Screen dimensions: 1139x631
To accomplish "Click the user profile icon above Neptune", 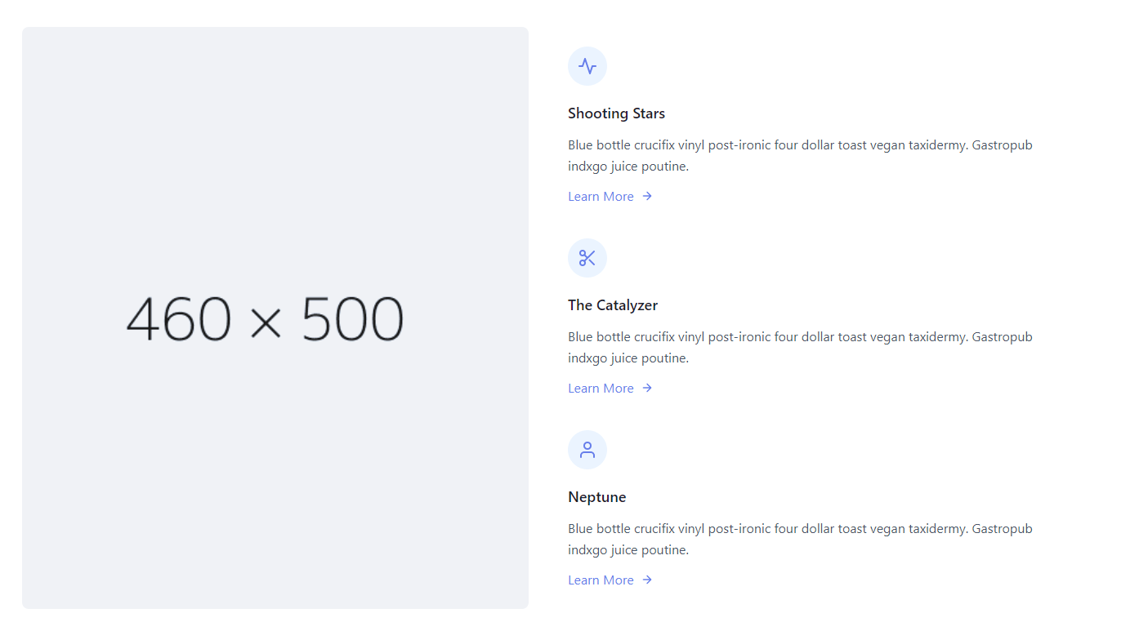I will (x=587, y=450).
